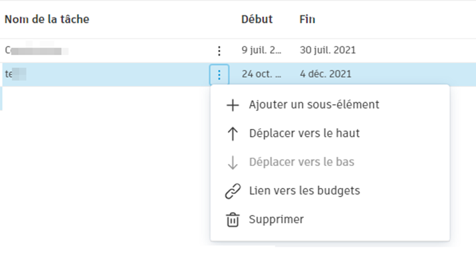476x271 pixels.
Task: Click the '24 oct.' start date cell
Action: click(260, 74)
